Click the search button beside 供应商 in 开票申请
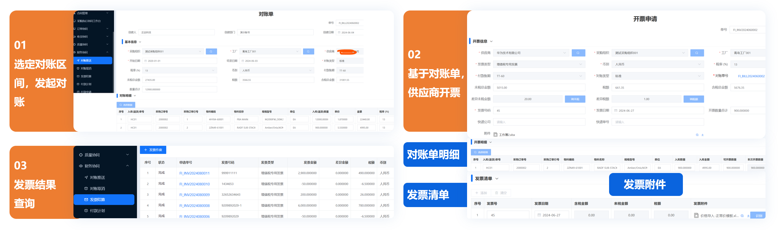This screenshot has width=778, height=230. point(578,53)
